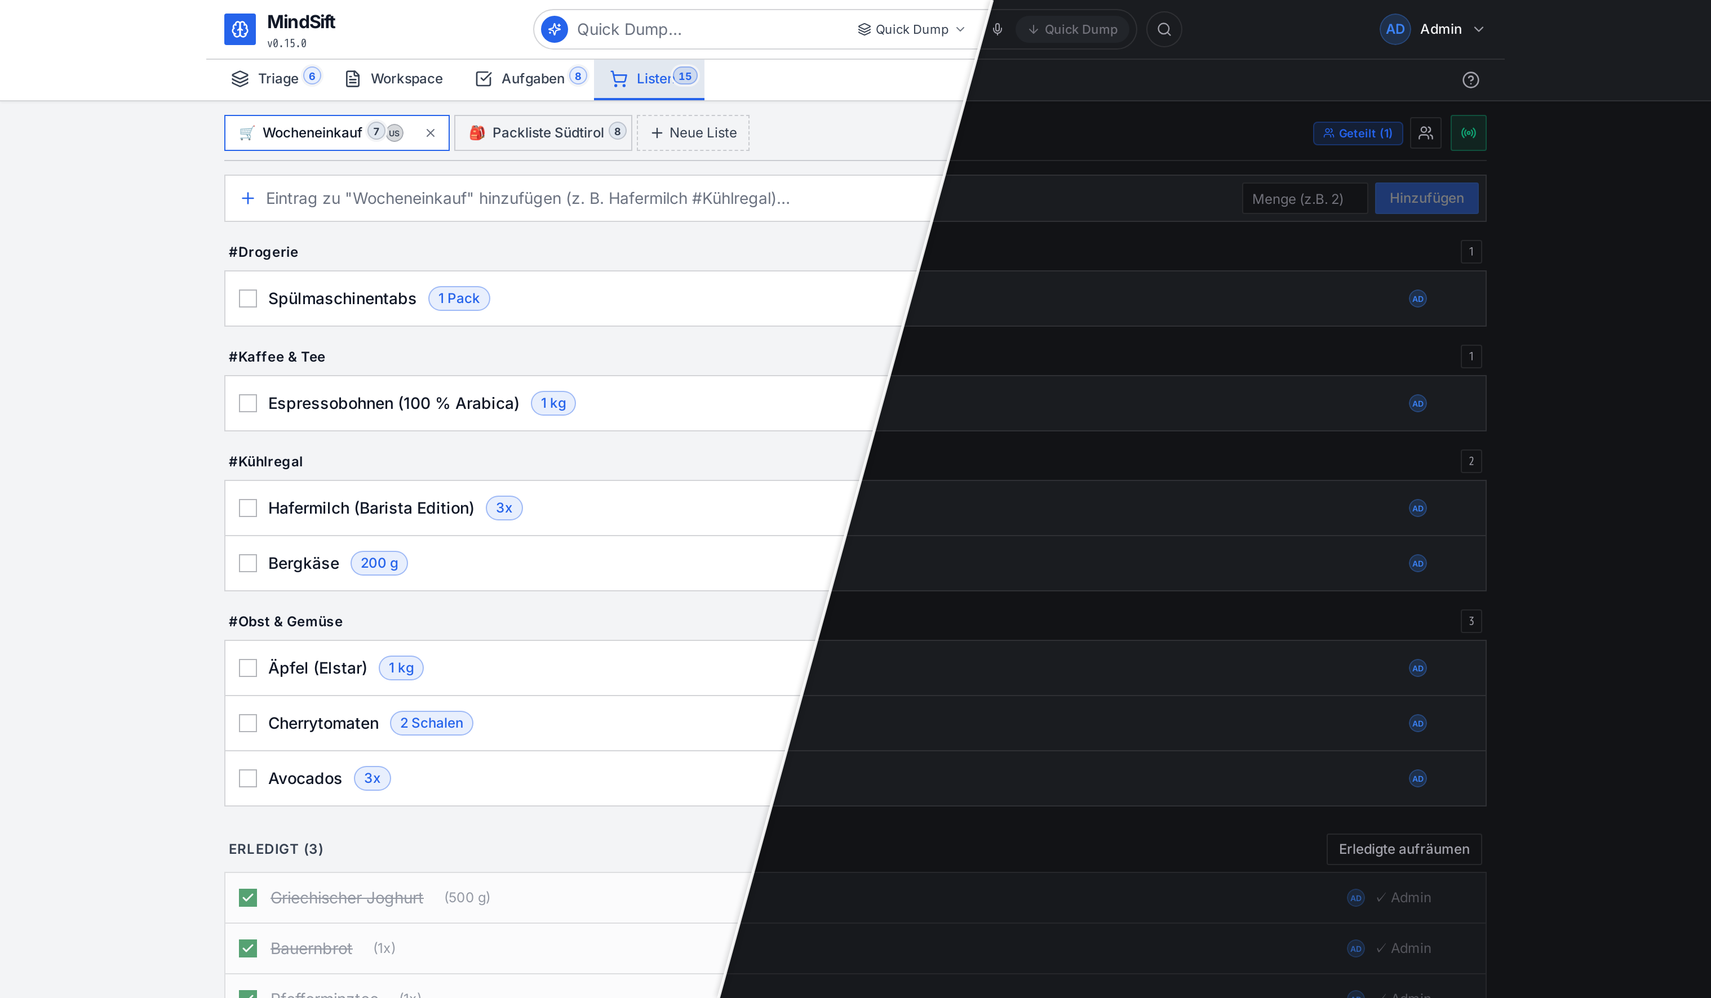The height and width of the screenshot is (998, 1711).
Task: Click the Hinzufügen button
Action: coord(1426,198)
